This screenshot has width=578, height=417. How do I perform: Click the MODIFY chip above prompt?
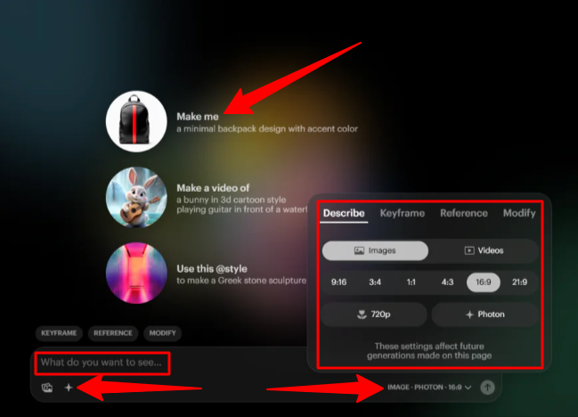click(163, 333)
